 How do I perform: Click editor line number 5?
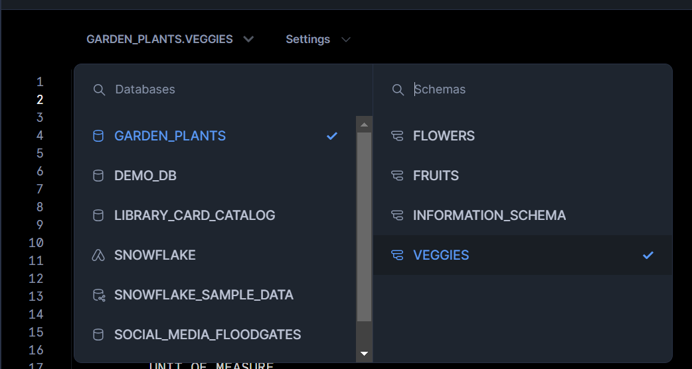tap(40, 153)
